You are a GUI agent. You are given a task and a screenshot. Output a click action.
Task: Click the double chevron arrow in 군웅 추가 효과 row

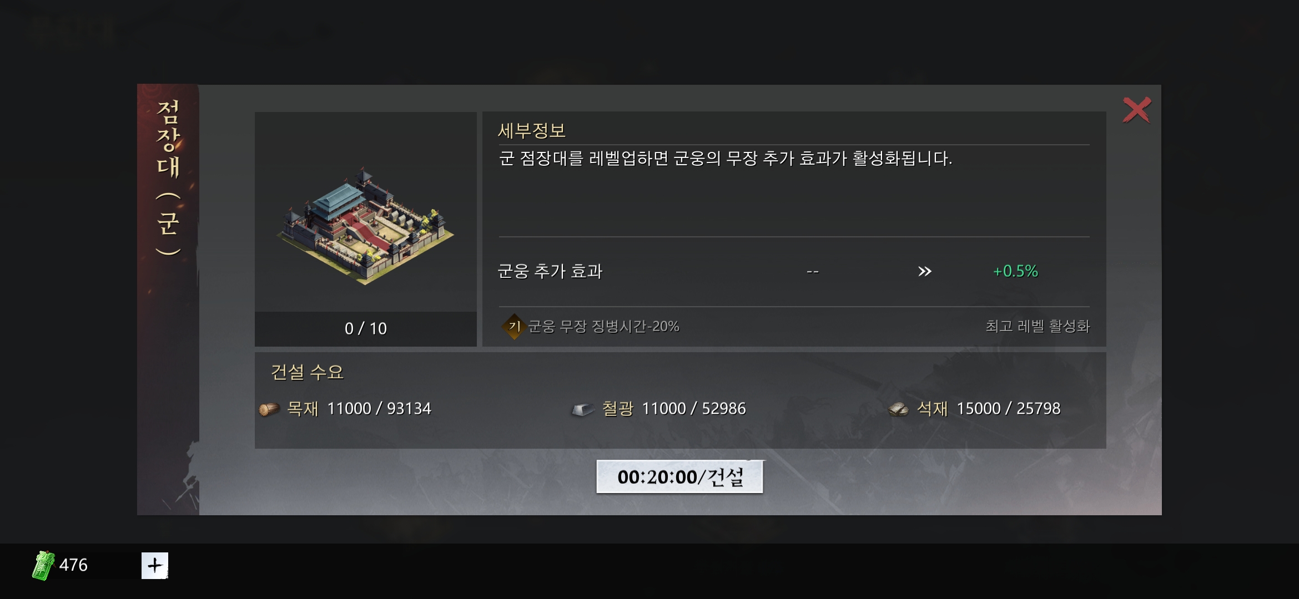coord(924,271)
